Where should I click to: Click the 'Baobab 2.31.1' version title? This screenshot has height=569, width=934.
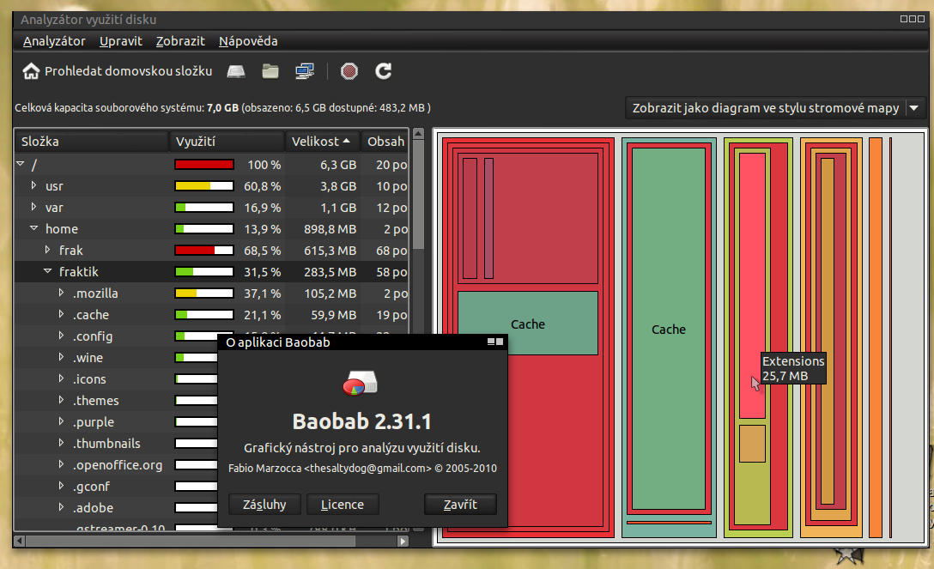(361, 421)
